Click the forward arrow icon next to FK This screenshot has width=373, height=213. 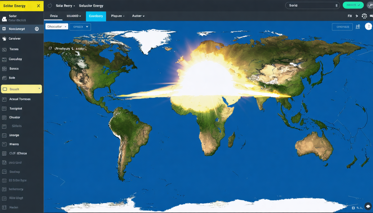pyautogui.click(x=357, y=16)
